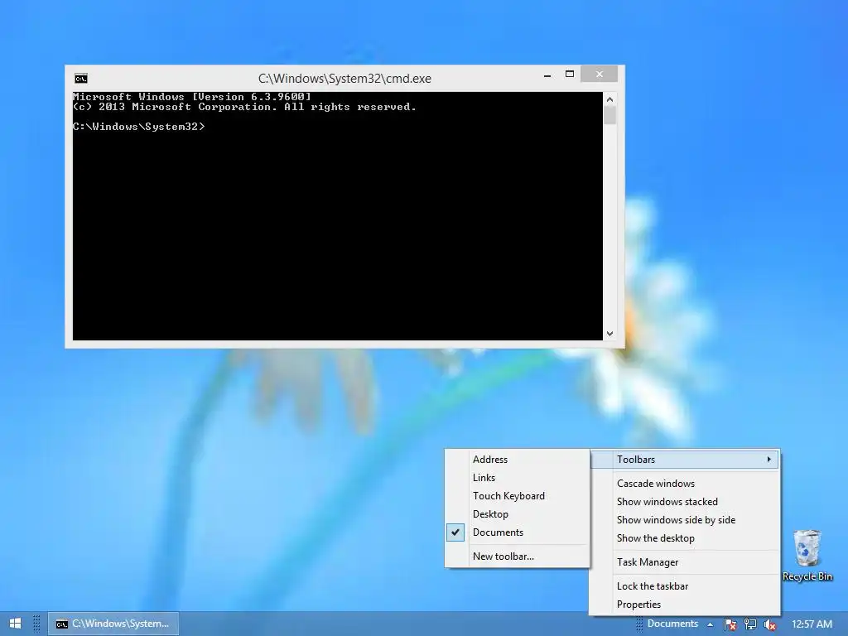Close the cmd.exe window
848x636 pixels.
click(600, 74)
